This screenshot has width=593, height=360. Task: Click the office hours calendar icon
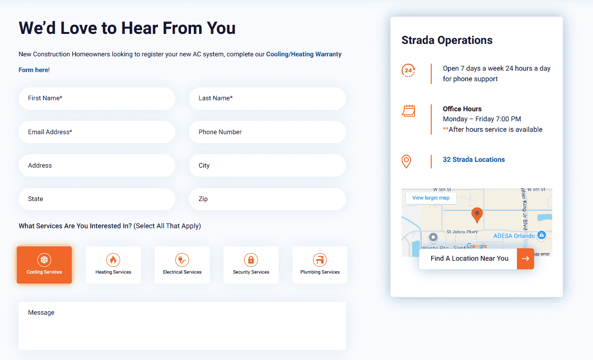coord(408,111)
